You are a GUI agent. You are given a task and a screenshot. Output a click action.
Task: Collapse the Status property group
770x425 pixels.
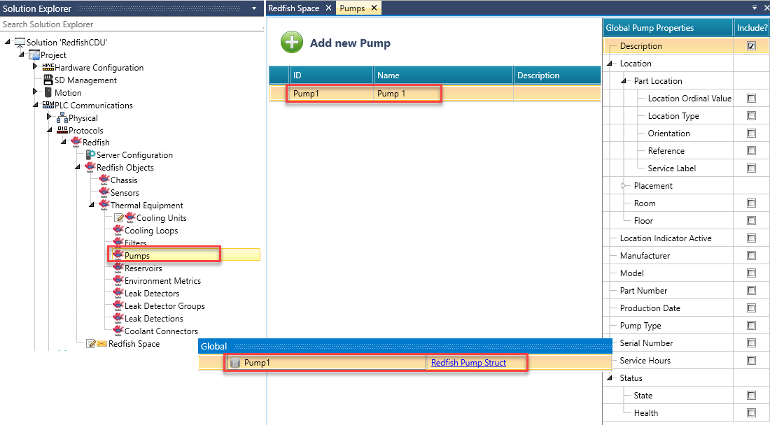pos(610,378)
